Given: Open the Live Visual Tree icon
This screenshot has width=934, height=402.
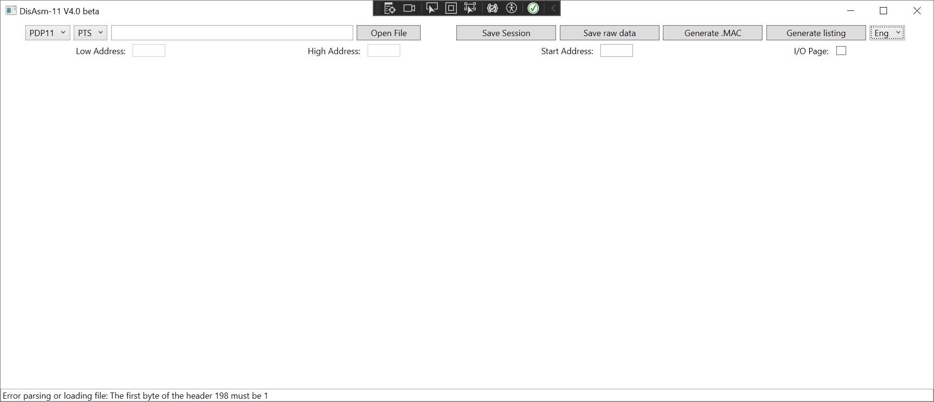Looking at the screenshot, I should tap(390, 9).
